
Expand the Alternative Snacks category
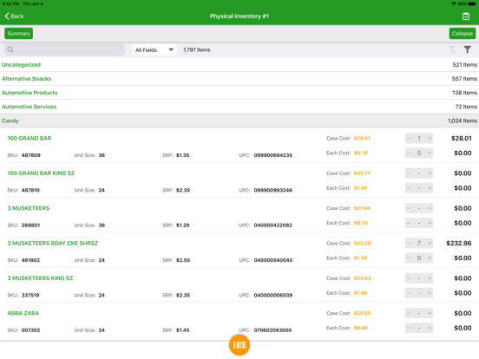coord(239,79)
